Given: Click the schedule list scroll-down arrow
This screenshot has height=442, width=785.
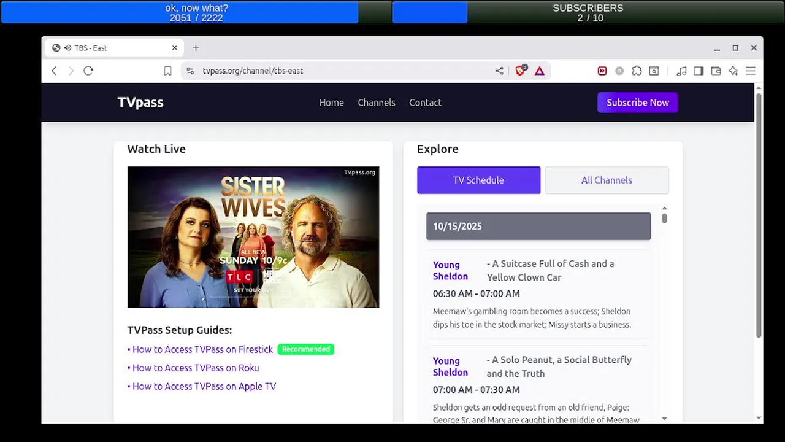Looking at the screenshot, I should click(664, 419).
